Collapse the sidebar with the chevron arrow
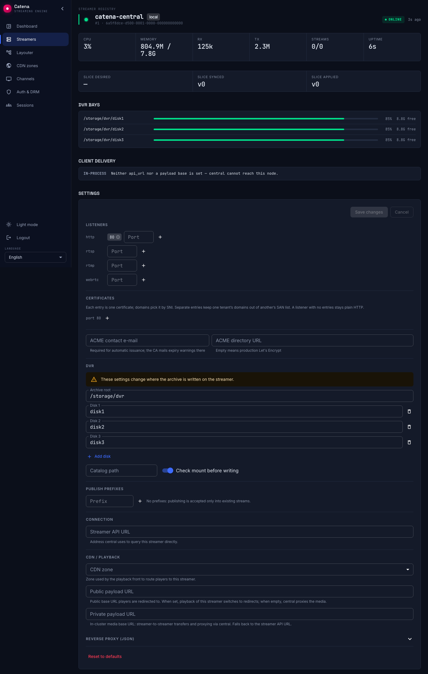This screenshot has width=428, height=674. [x=62, y=9]
